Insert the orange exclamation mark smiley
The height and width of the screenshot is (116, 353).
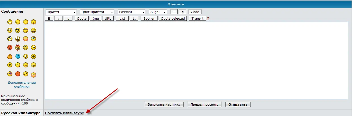pos(10,56)
